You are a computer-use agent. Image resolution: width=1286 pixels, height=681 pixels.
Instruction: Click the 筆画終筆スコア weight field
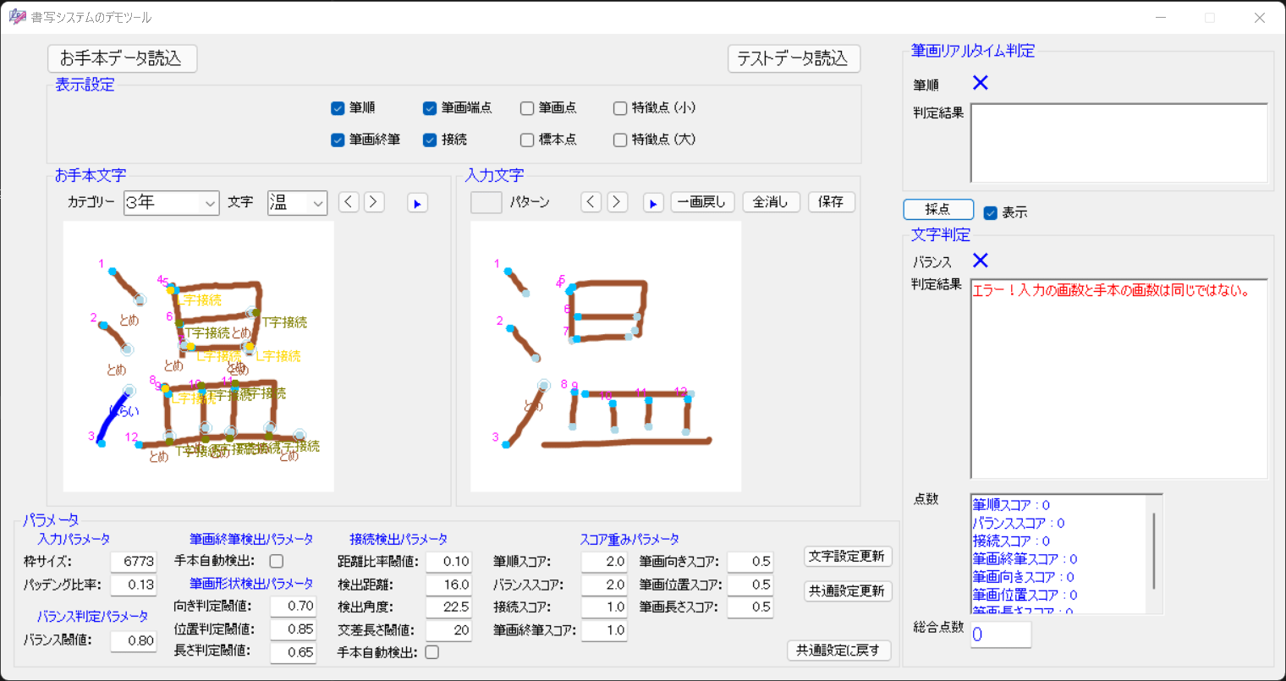(x=605, y=630)
